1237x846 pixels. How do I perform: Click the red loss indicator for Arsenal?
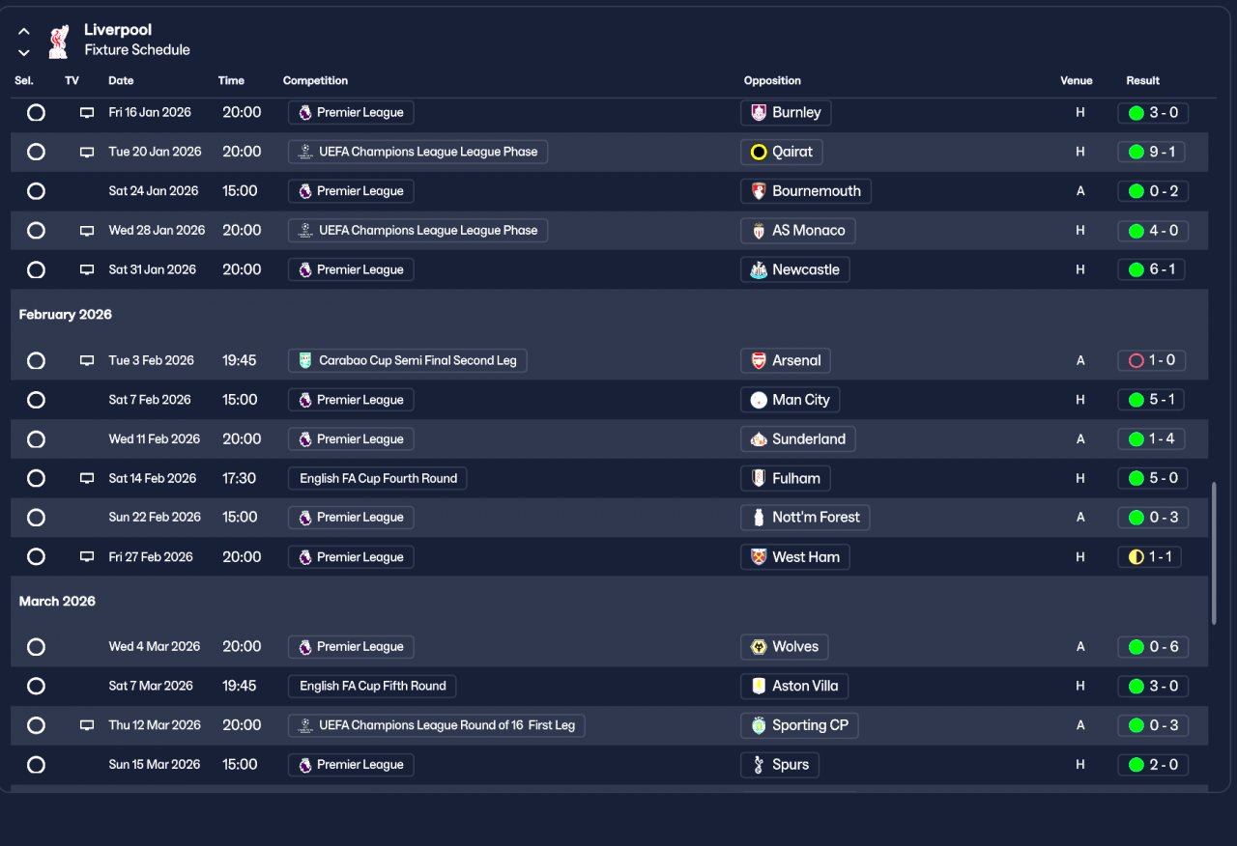click(x=1136, y=361)
